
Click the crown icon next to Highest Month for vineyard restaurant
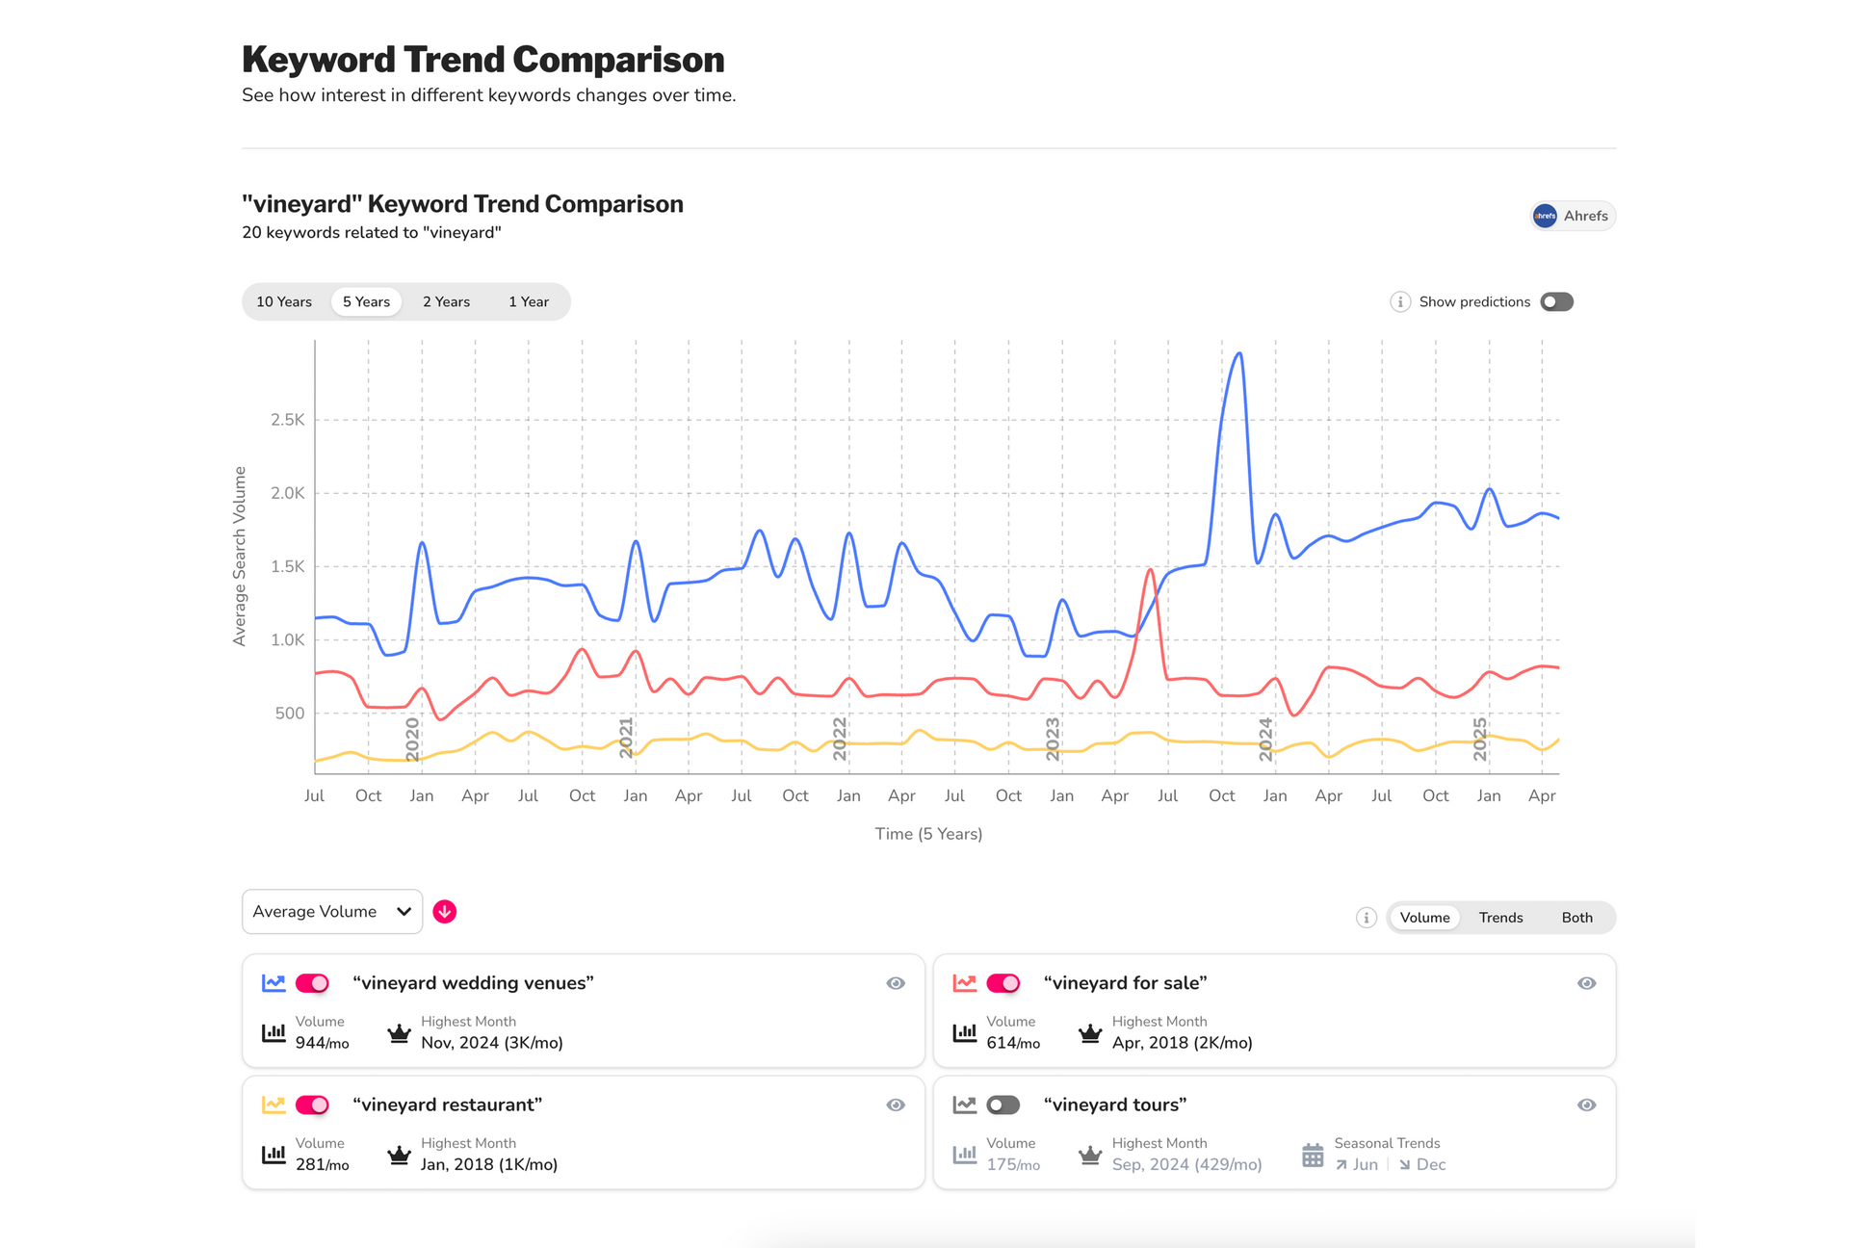click(398, 1153)
